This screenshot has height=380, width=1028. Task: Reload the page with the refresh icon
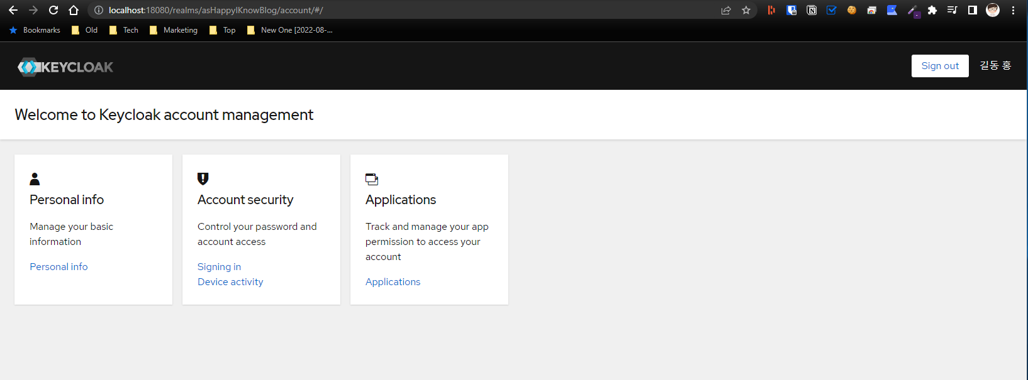click(53, 10)
